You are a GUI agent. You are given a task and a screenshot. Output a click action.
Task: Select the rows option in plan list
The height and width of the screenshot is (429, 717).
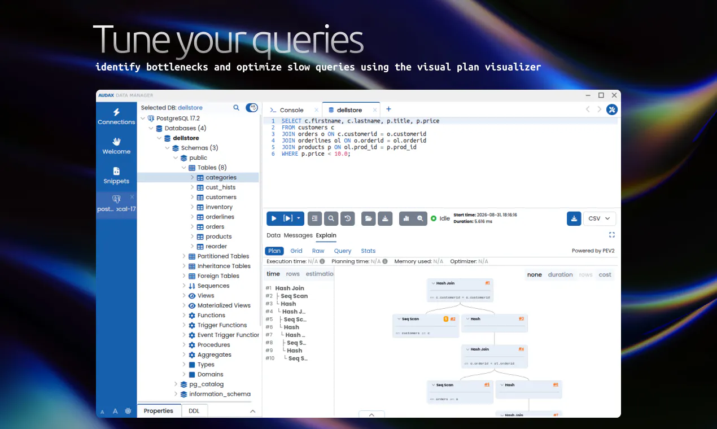293,274
